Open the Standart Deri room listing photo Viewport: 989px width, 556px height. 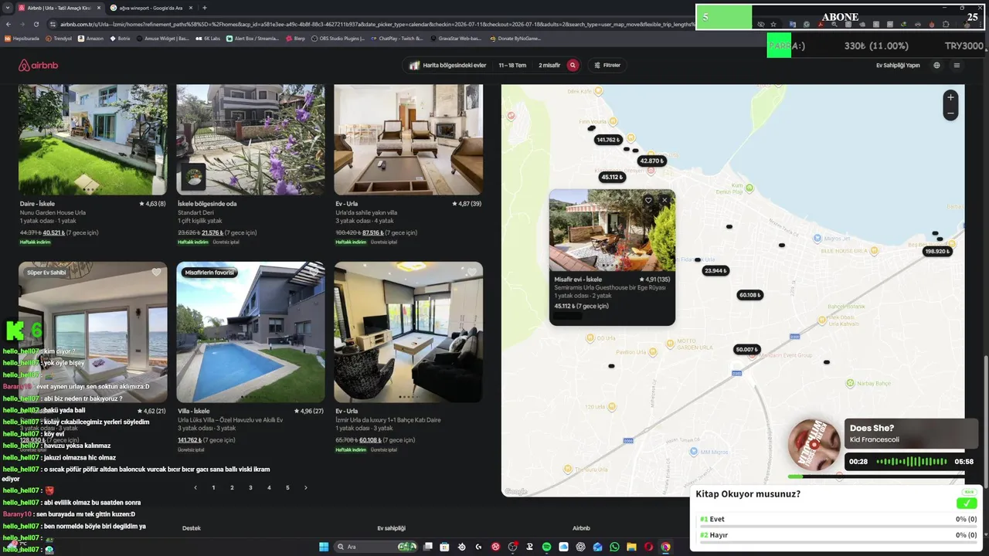pos(250,140)
